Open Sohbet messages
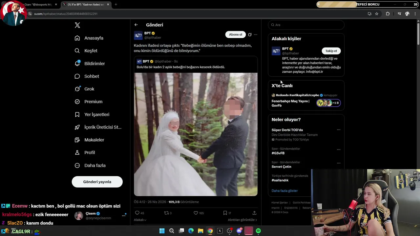 (x=87, y=76)
